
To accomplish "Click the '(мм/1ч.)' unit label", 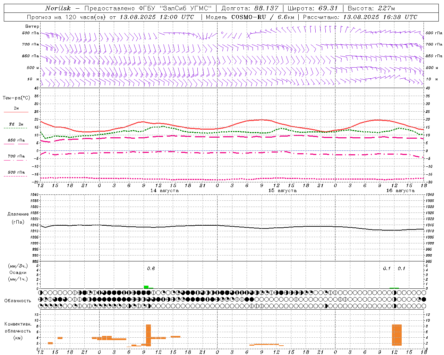I will pyautogui.click(x=18, y=279).
